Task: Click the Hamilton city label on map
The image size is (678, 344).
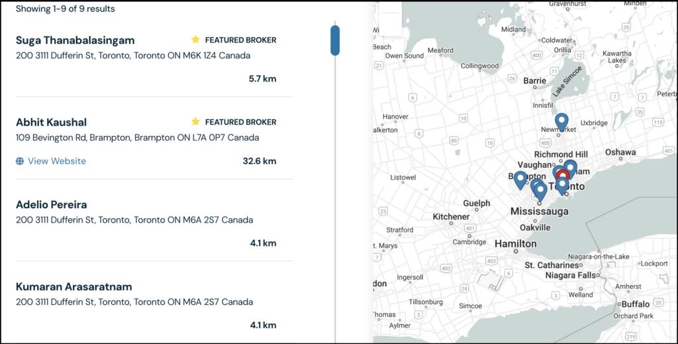Action: click(x=515, y=244)
